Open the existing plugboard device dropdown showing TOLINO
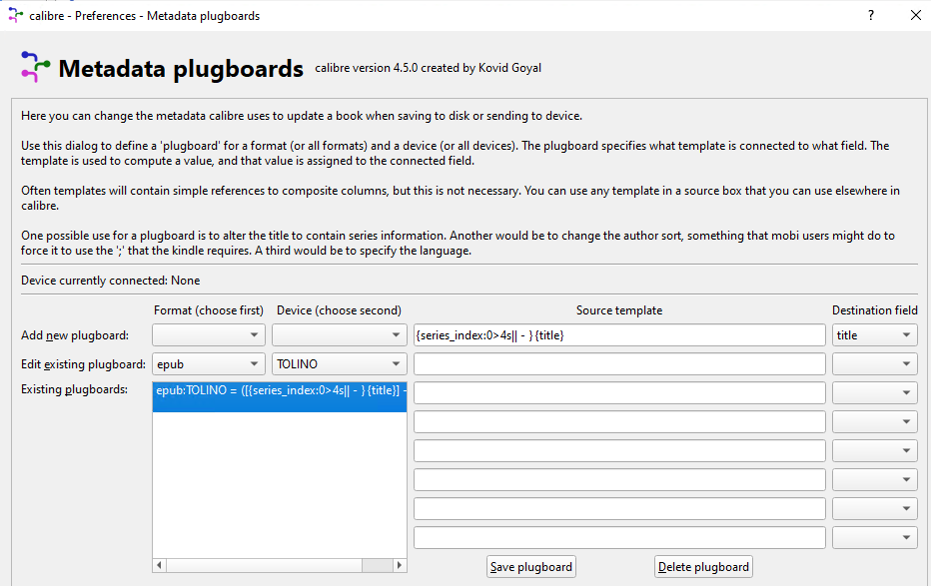This screenshot has height=586, width=931. [339, 364]
